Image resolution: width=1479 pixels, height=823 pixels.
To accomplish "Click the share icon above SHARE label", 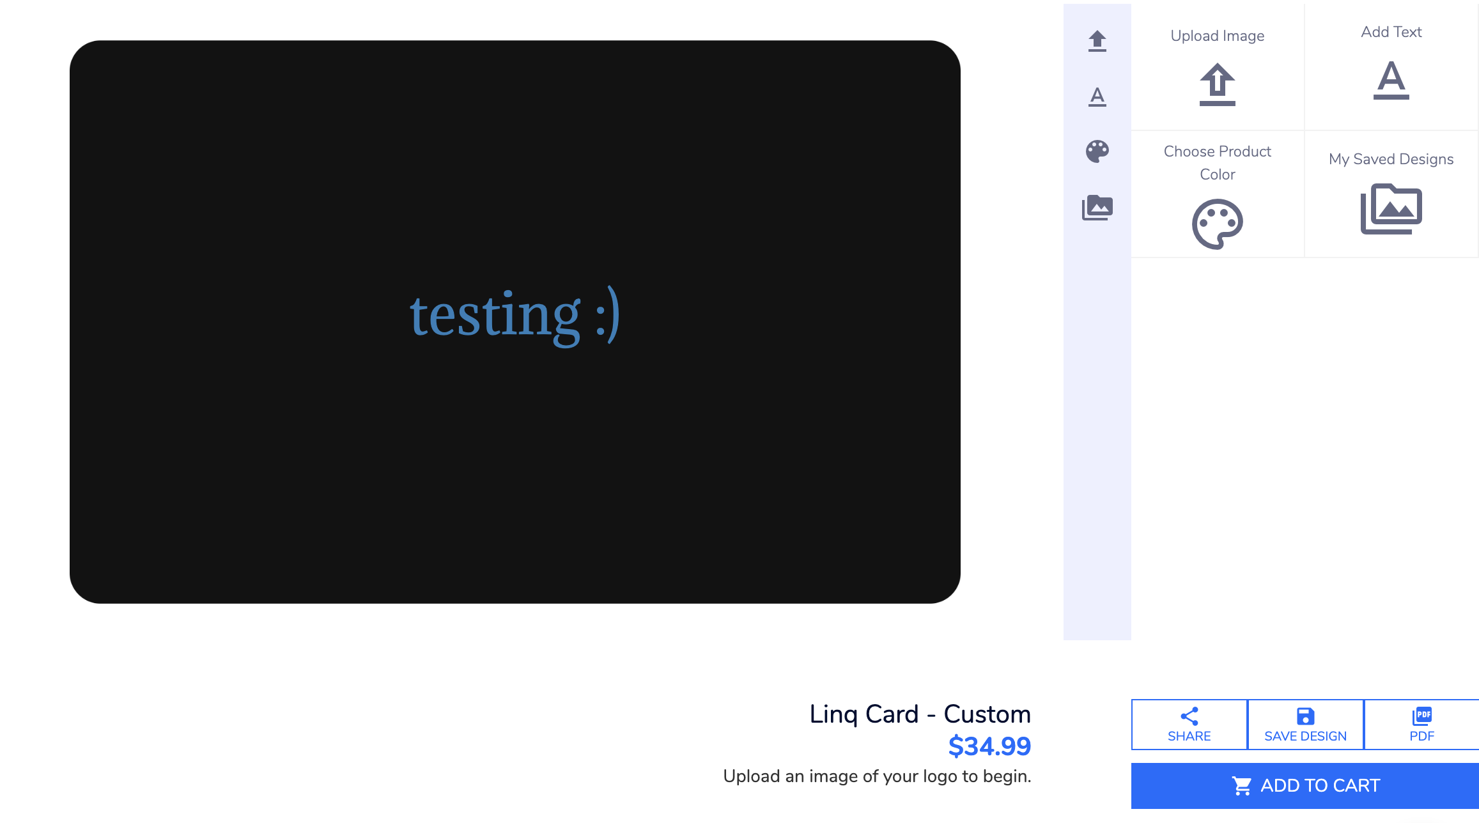I will pos(1189,716).
